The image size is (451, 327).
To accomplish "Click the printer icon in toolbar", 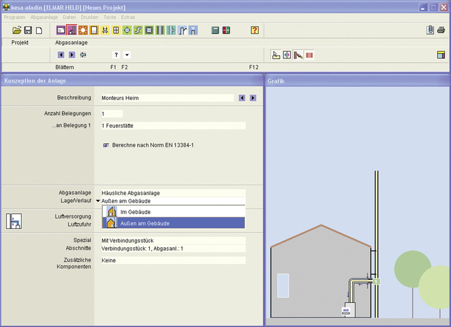I will pos(441,30).
